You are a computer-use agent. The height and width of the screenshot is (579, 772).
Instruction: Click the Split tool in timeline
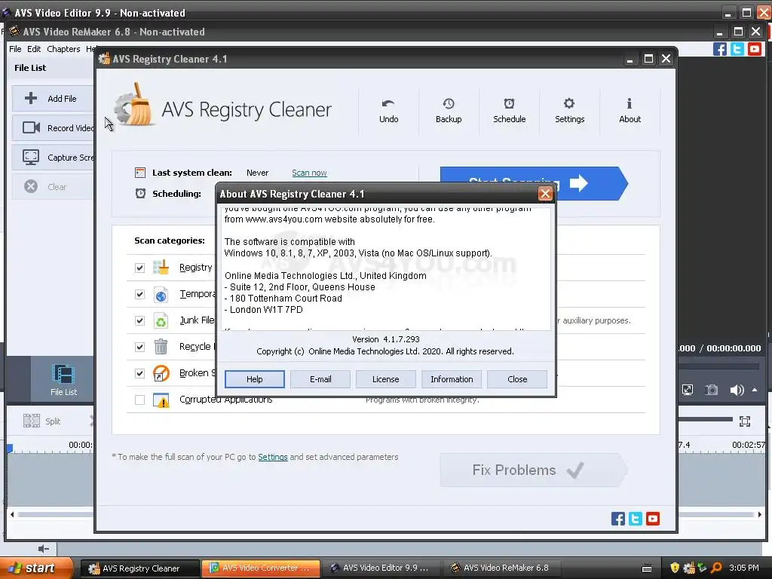click(42, 421)
